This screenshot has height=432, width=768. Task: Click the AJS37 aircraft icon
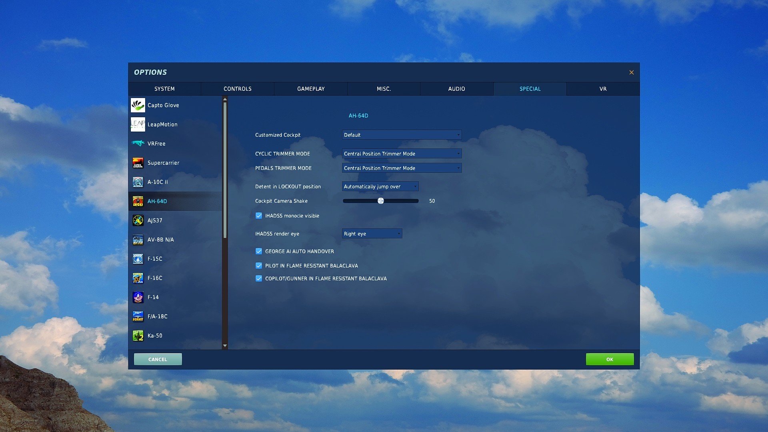click(138, 220)
